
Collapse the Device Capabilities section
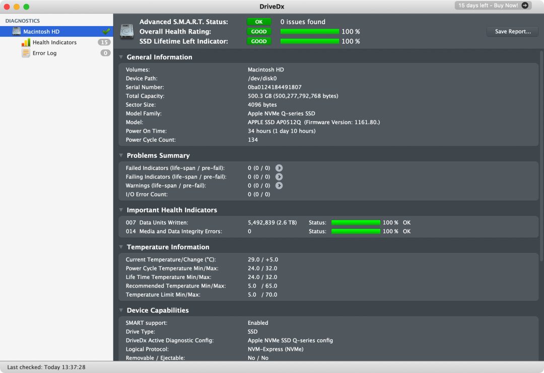[121, 310]
